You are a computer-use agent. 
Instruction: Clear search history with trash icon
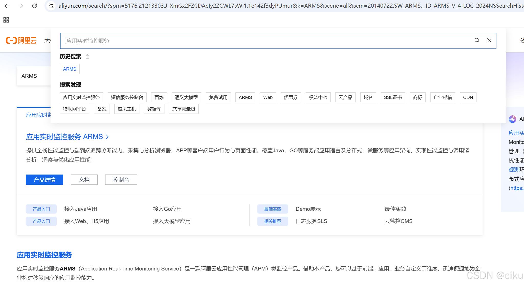point(87,56)
